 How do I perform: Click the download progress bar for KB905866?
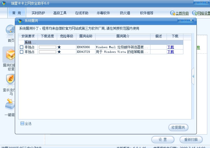tap(47, 47)
